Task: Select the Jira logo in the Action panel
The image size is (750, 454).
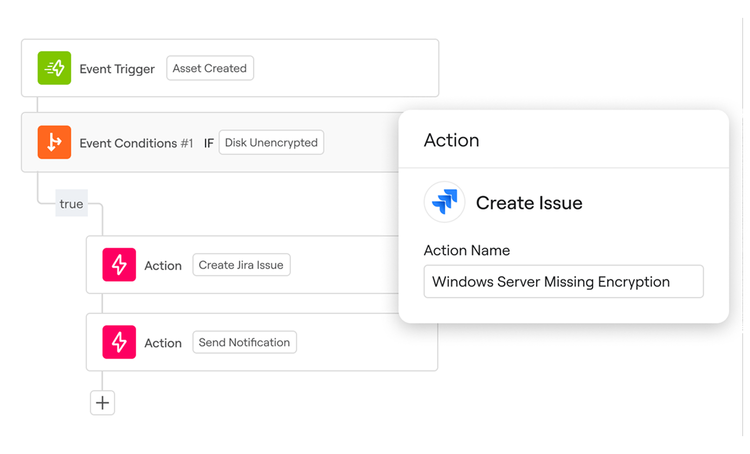Action: [444, 202]
